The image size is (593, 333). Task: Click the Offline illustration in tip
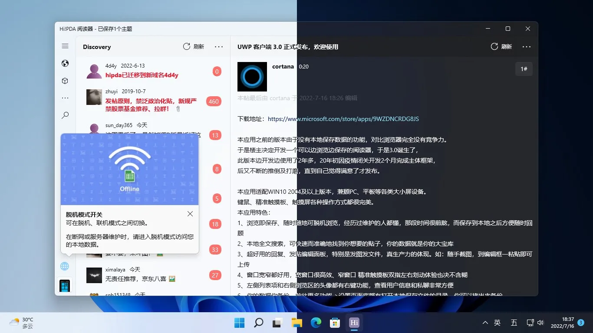(130, 169)
